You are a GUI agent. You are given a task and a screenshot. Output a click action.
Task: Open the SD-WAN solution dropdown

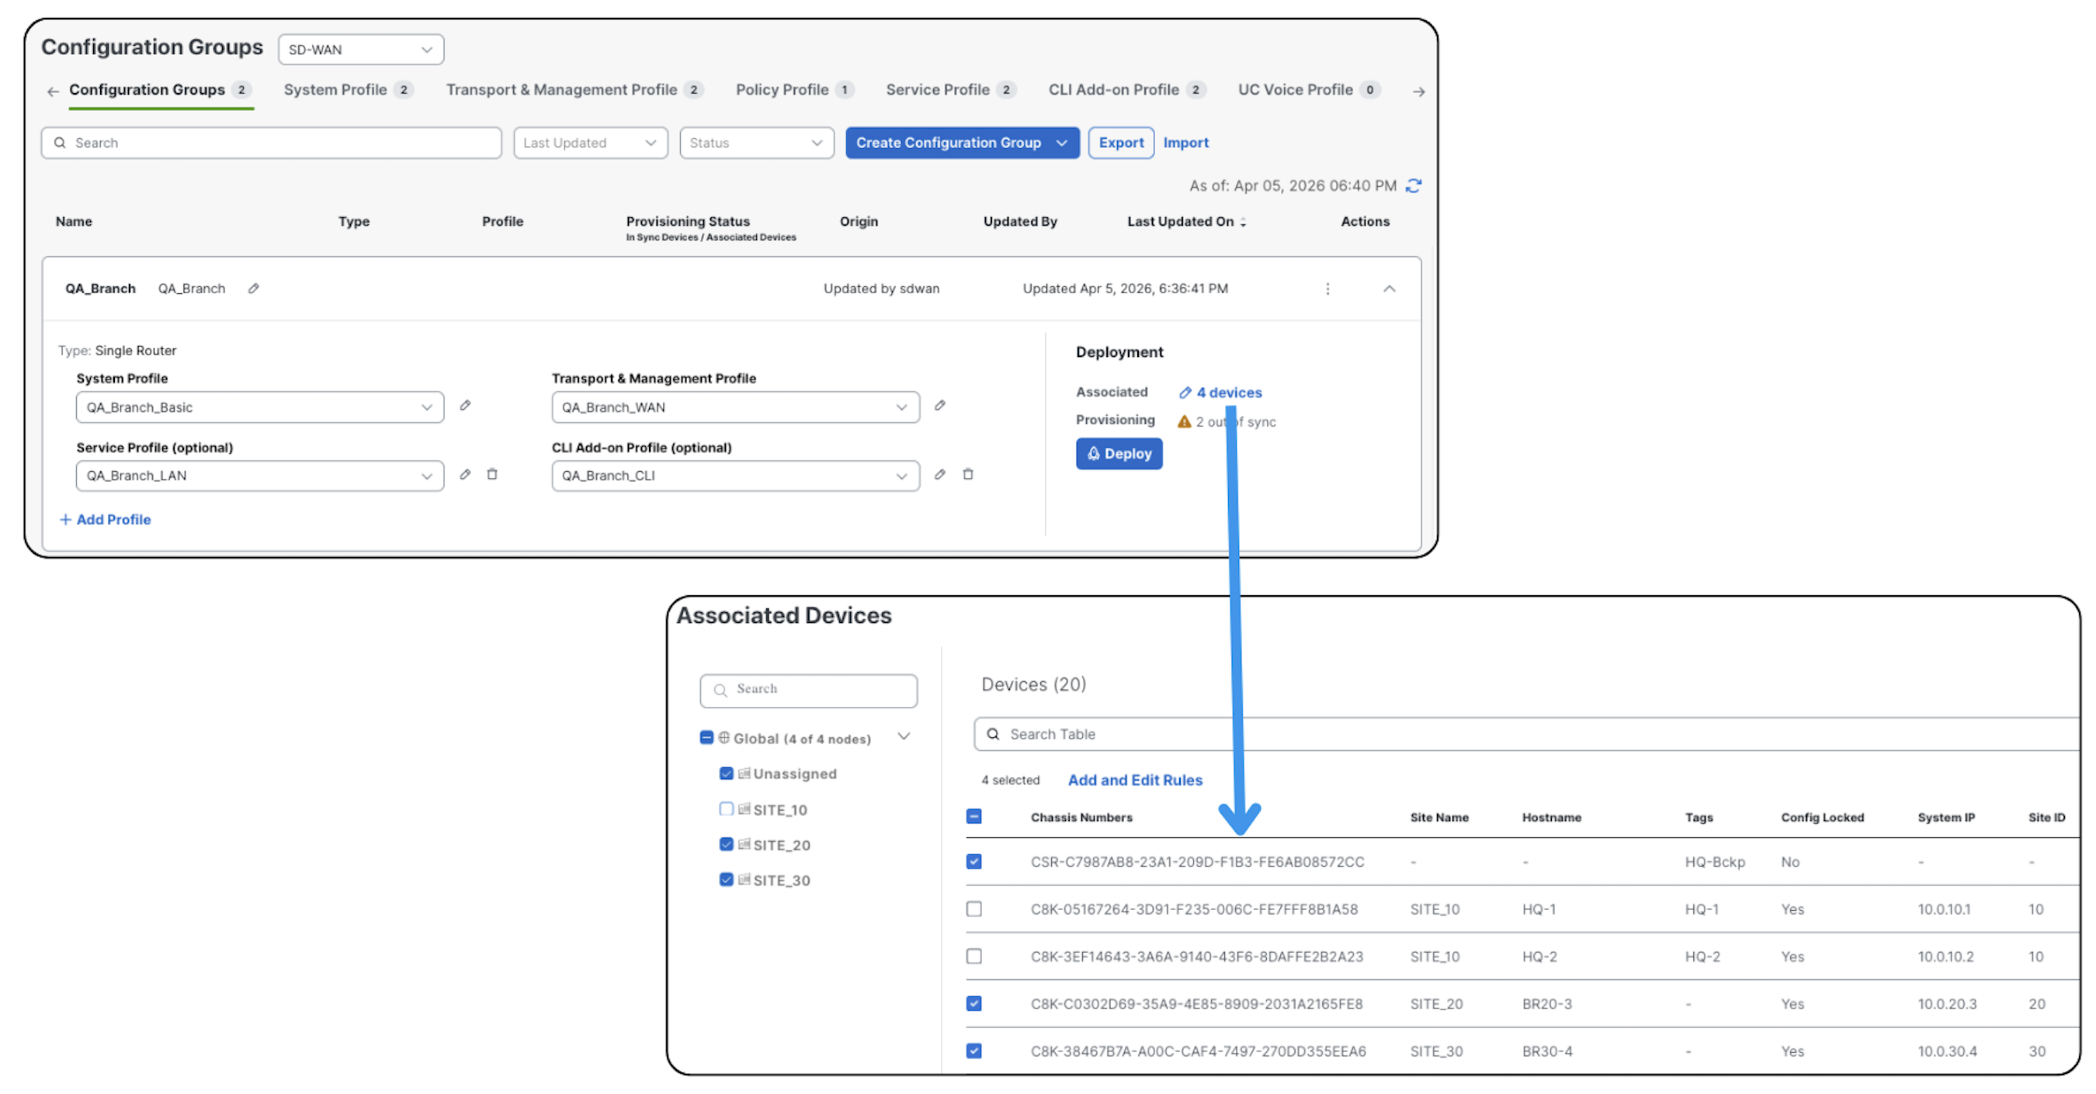(x=360, y=50)
